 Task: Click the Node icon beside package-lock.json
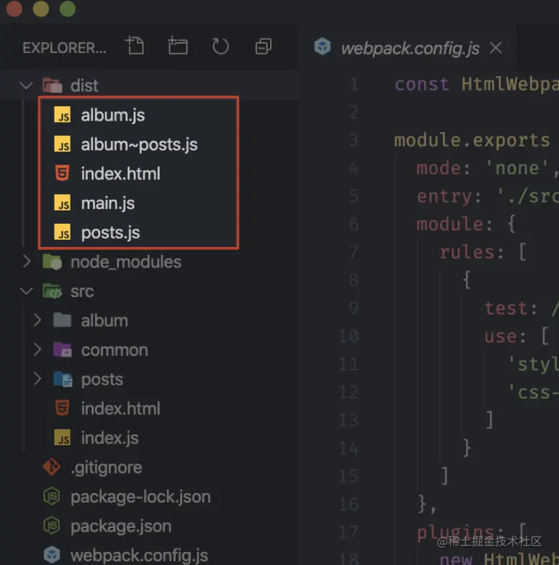[x=52, y=497]
